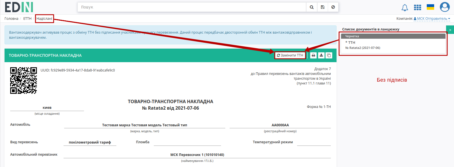Go to ЕТТН breadcrumb
Viewport: 454px width, 167px height.
(27, 19)
